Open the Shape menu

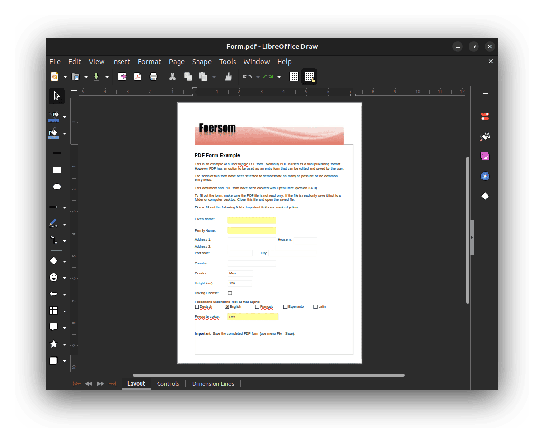pyautogui.click(x=202, y=62)
